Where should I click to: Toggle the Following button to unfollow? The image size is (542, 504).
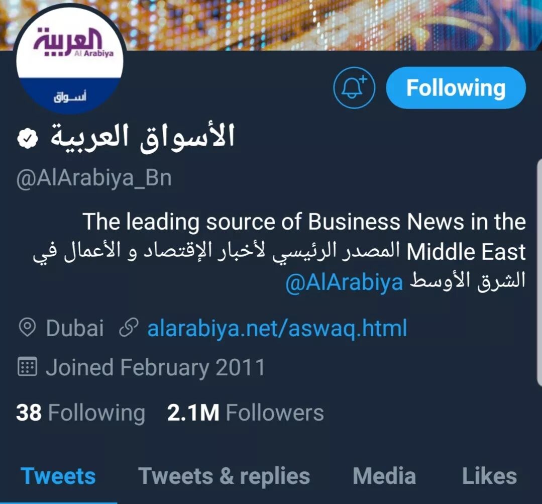coord(456,88)
